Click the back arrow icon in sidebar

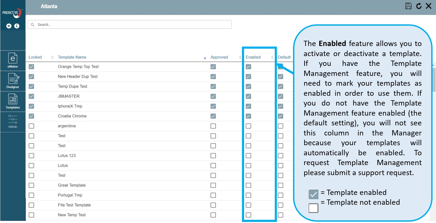9,26
